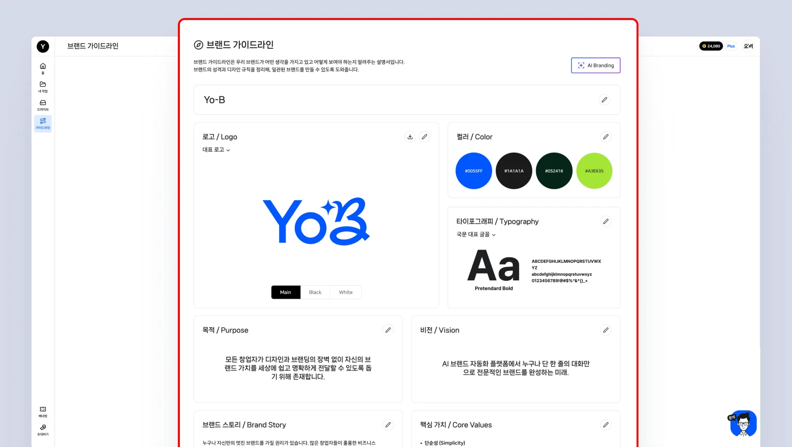Click the Plus plan badge
The image size is (792, 447).
[731, 46]
